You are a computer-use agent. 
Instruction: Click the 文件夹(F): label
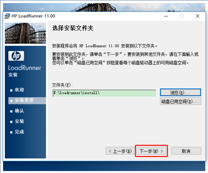click(x=62, y=85)
